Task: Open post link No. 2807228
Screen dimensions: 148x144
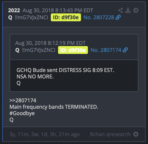Action: pos(99,17)
